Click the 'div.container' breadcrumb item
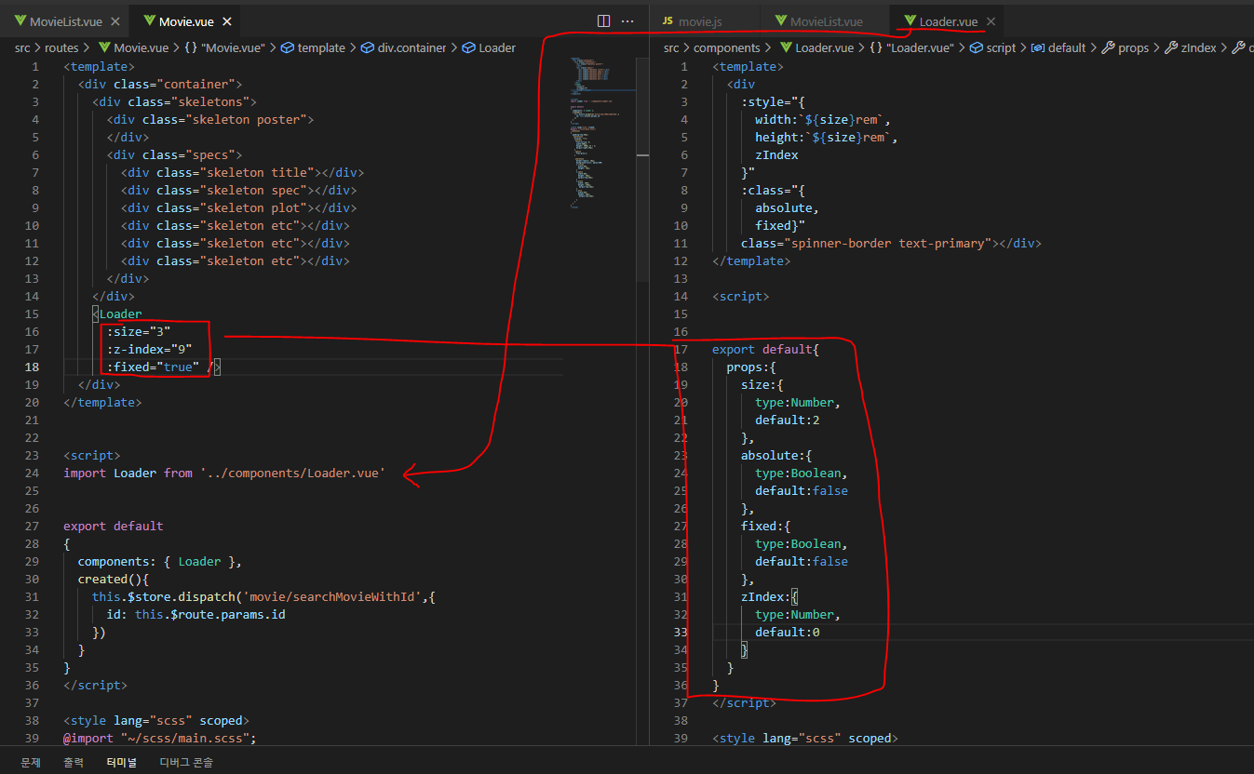 coord(403,47)
